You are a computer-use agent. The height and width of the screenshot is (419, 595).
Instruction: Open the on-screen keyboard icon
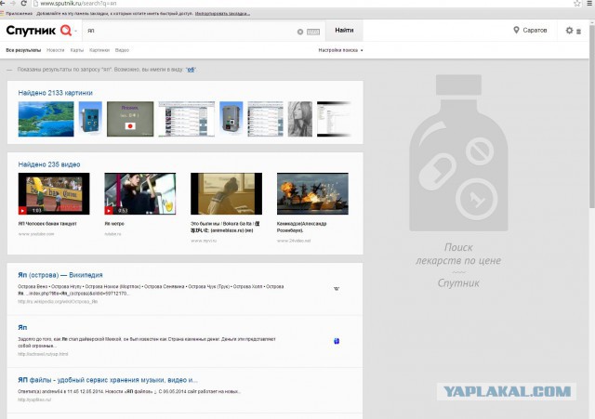pyautogui.click(x=313, y=32)
